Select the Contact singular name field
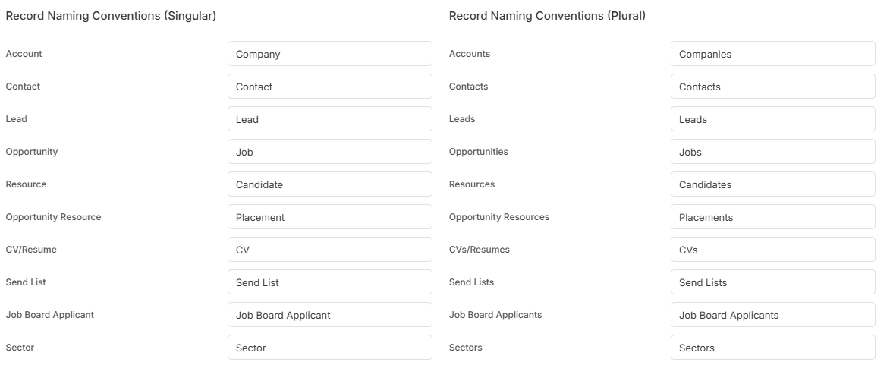 [330, 87]
